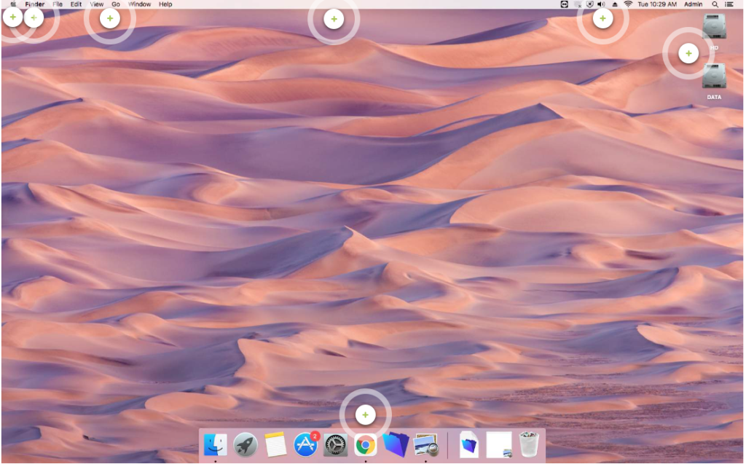Open System Preferences from the Dock

335,444
